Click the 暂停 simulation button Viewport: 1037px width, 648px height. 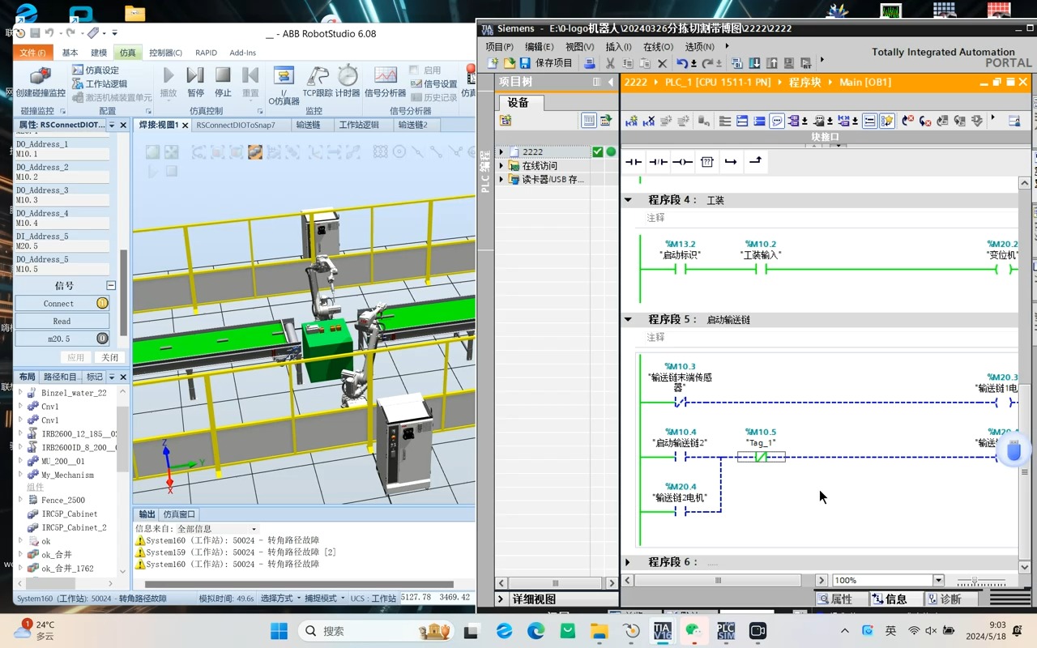[195, 82]
